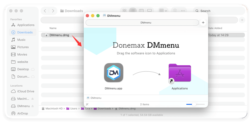Screen dimensions: 252x123
Task: Click the trash icon in Finder toolbar
Action: pos(175,11)
